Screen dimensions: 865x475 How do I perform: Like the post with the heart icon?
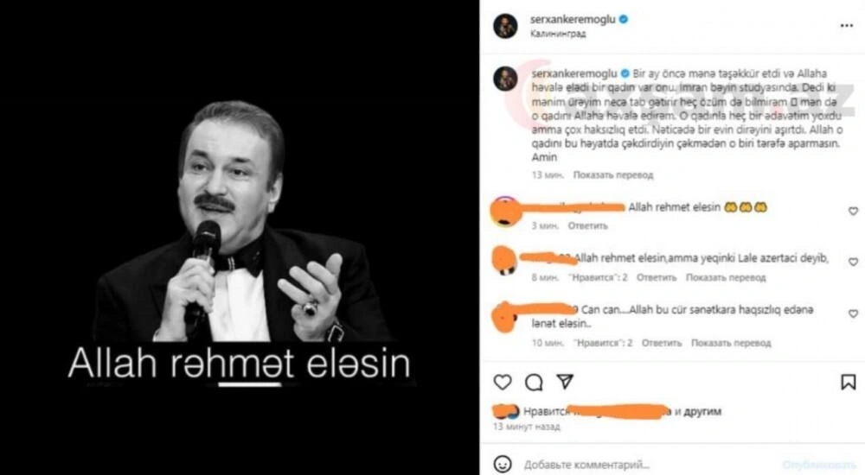(502, 382)
